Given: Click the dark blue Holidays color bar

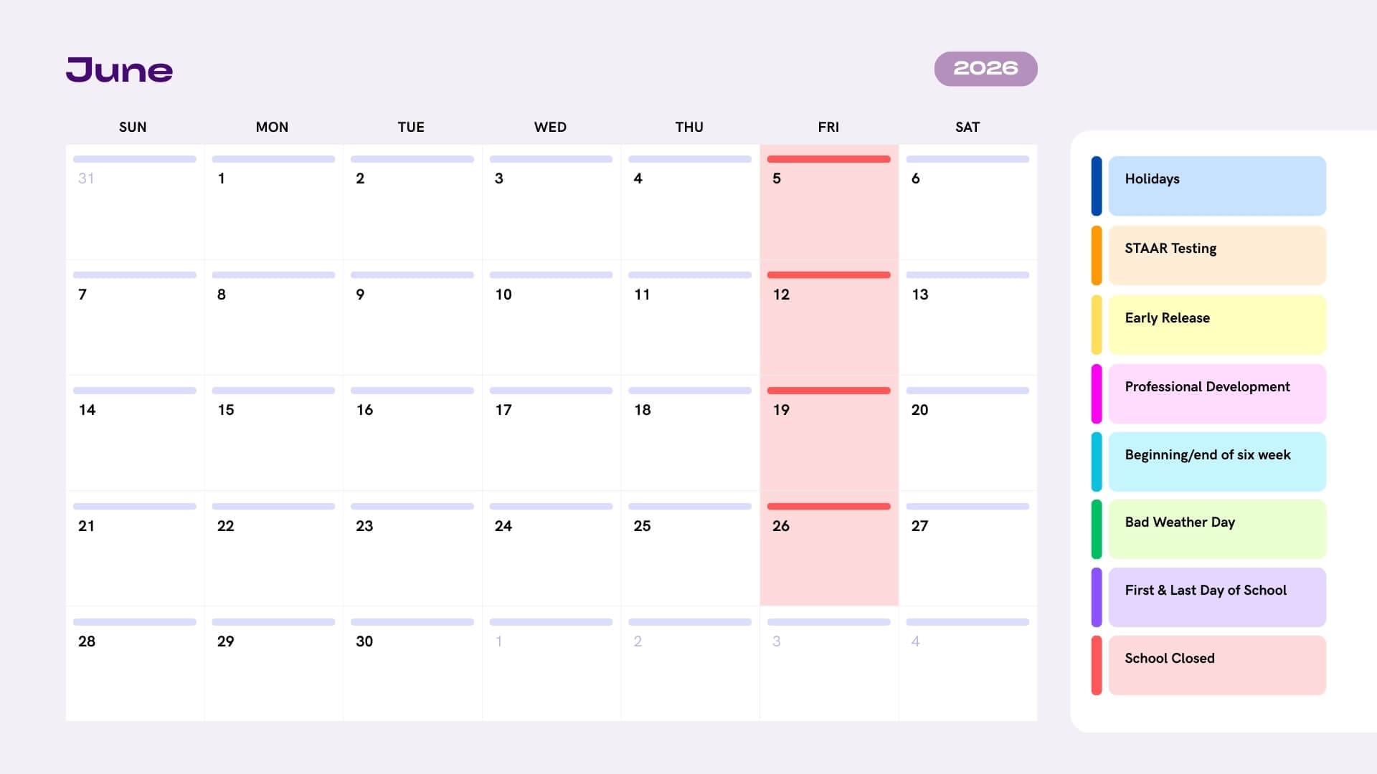Looking at the screenshot, I should (1096, 186).
